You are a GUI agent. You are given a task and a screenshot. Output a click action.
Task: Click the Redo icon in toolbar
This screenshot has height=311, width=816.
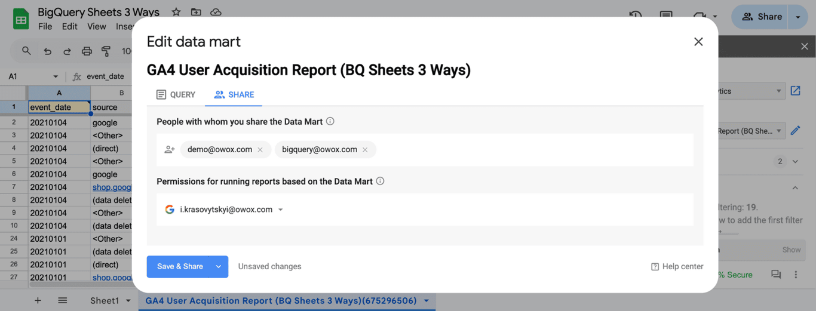(x=68, y=51)
